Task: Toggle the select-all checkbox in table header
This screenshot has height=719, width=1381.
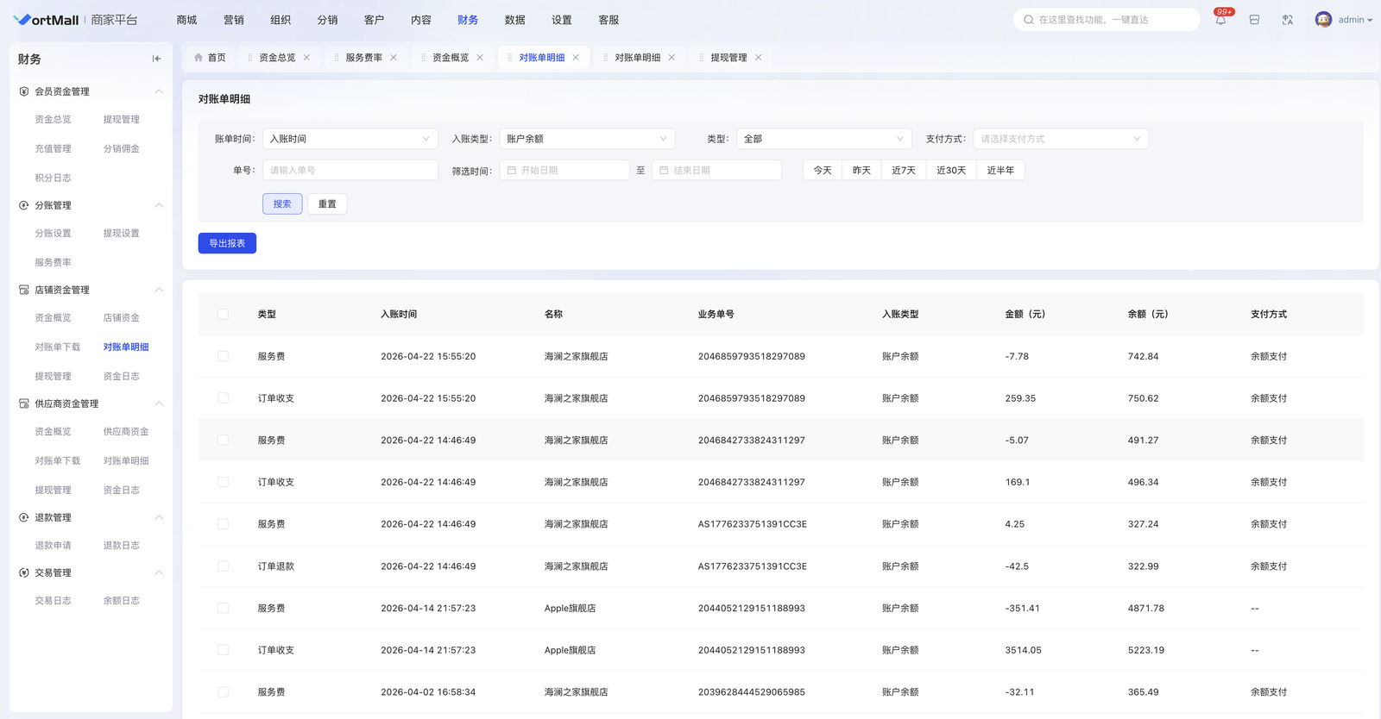Action: point(223,315)
